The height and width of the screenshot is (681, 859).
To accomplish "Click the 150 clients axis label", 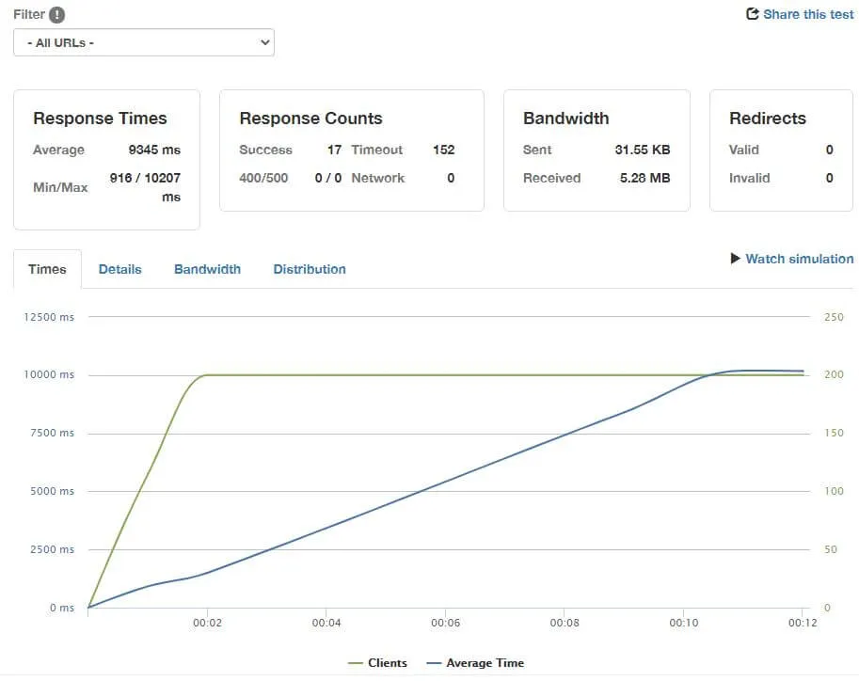I will point(834,433).
